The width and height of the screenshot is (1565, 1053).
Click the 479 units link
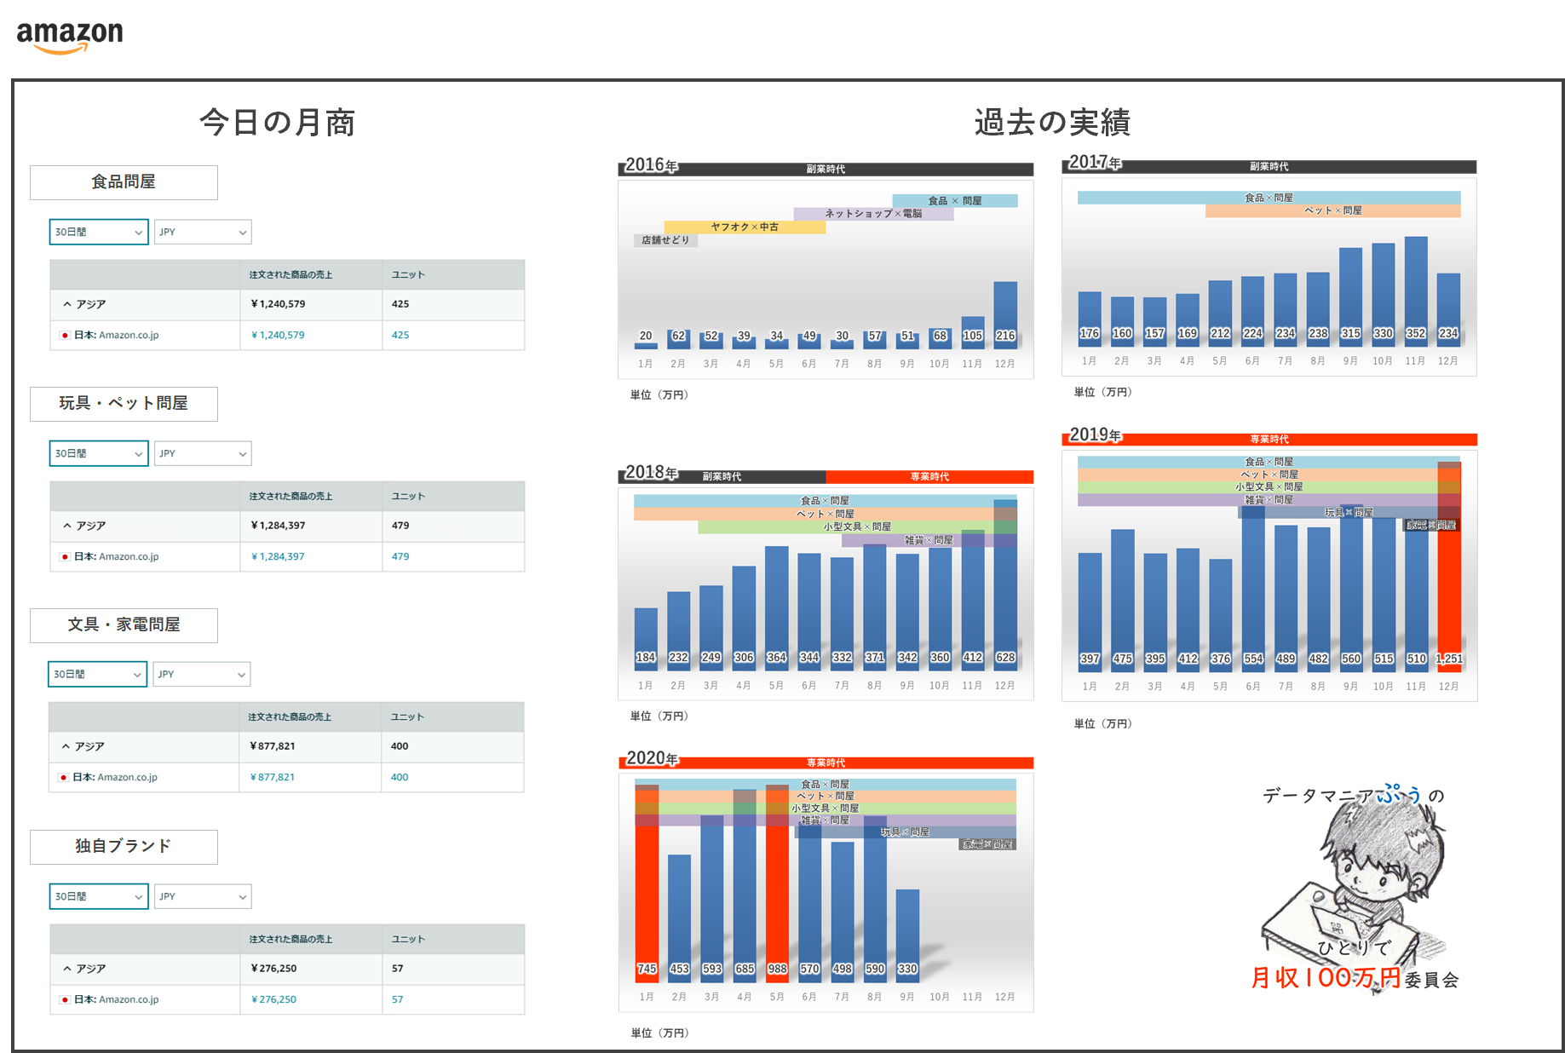(400, 556)
